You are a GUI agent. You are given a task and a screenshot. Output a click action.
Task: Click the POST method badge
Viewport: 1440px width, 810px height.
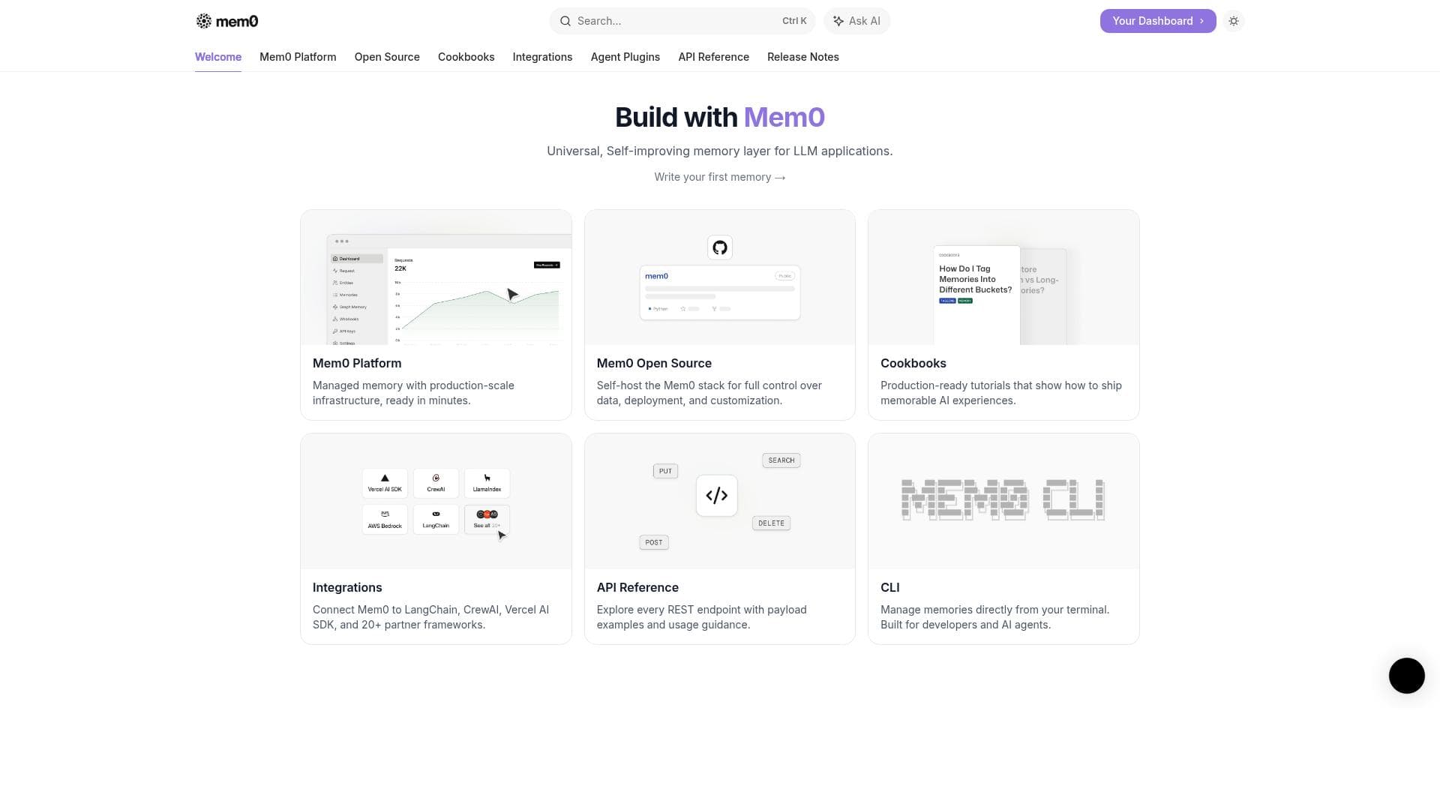coord(654,542)
